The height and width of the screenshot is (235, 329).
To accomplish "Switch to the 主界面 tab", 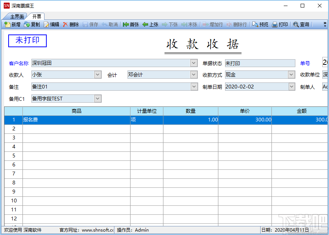I will pyautogui.click(x=17, y=16).
